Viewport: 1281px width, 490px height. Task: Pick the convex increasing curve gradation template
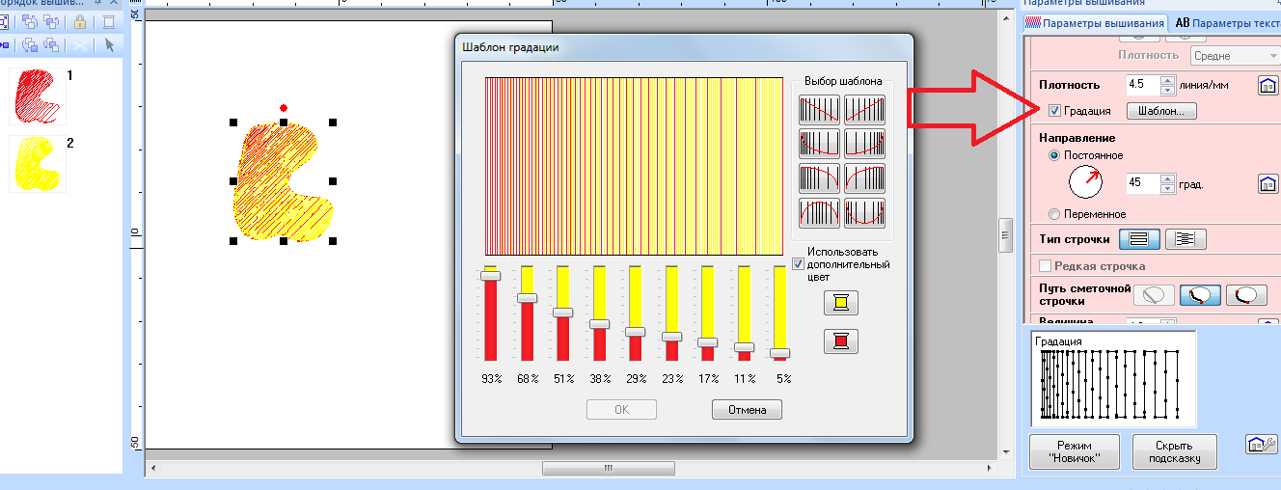(864, 178)
